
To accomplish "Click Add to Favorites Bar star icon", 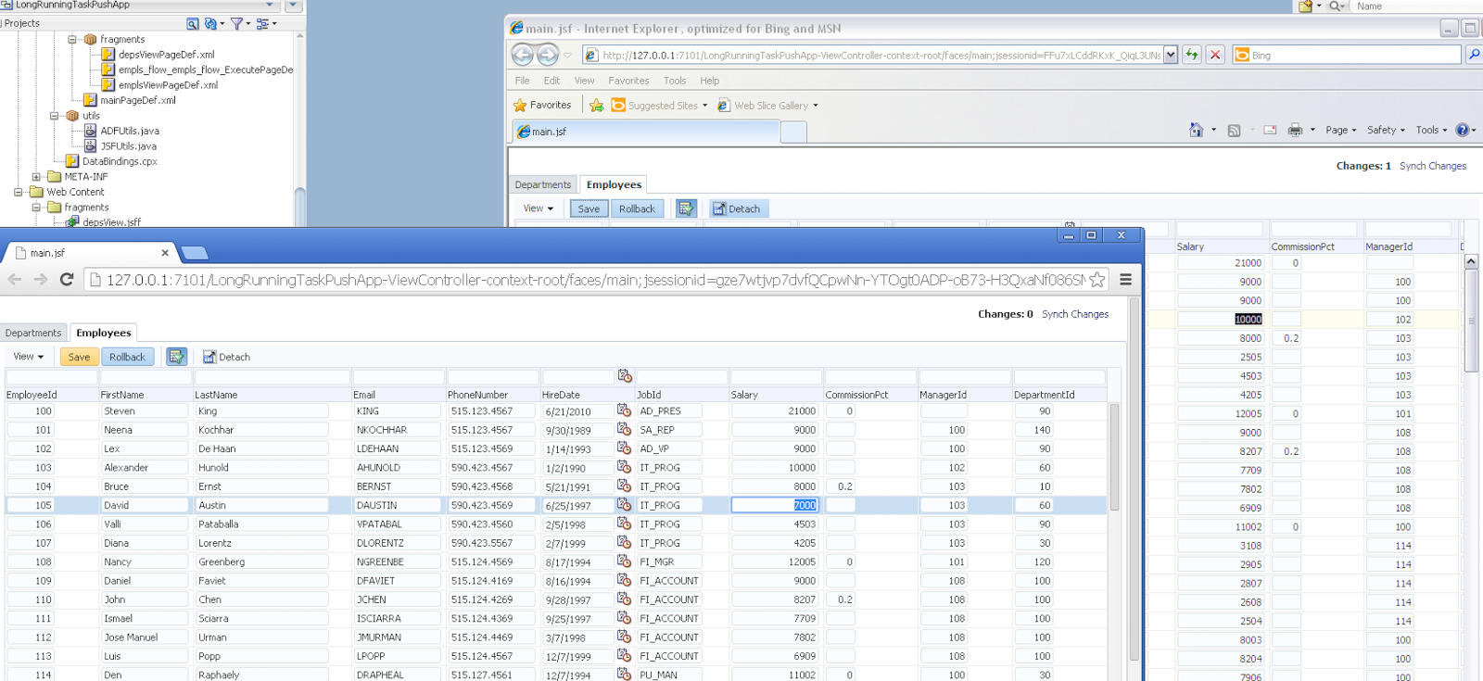I will point(597,106).
